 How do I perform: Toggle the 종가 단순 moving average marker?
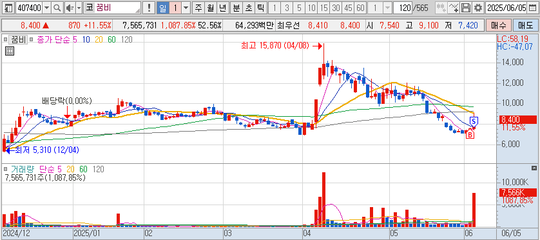pos(32,39)
